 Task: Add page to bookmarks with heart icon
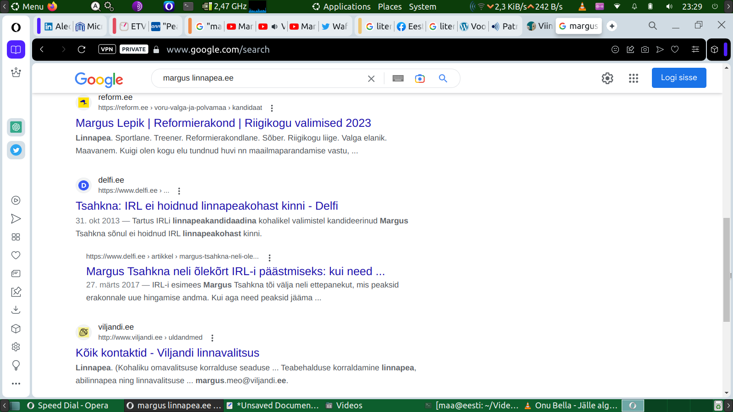pyautogui.click(x=675, y=49)
